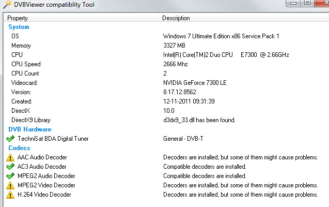Click the warning icon next to H.264 Video Decoder
329x207 pixels.
[x=10, y=195]
